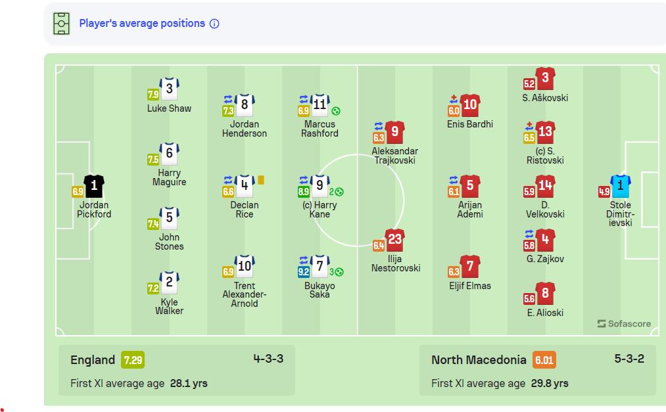Click Stole Dimitrievski's blue goalkeeper shirt
The width and height of the screenshot is (666, 412).
click(620, 187)
